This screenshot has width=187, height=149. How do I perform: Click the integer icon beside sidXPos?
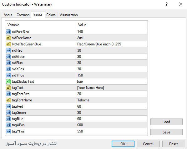(8, 69)
